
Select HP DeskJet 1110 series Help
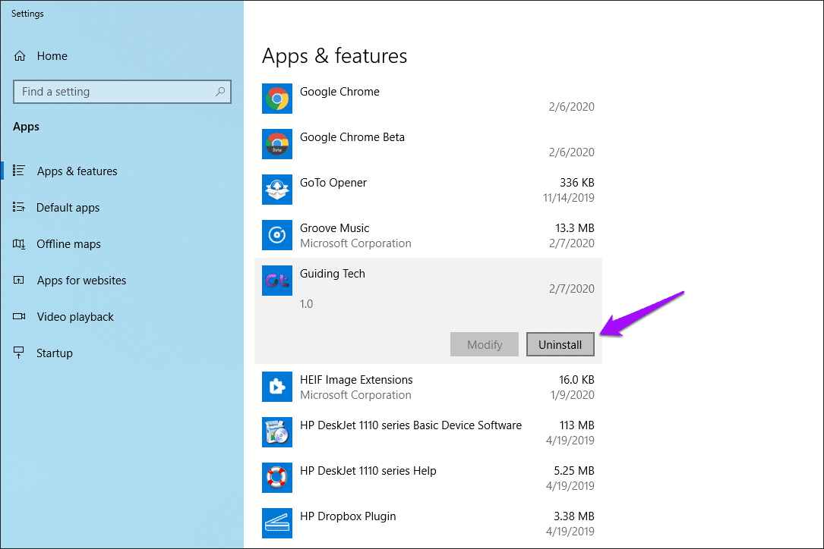[428, 478]
